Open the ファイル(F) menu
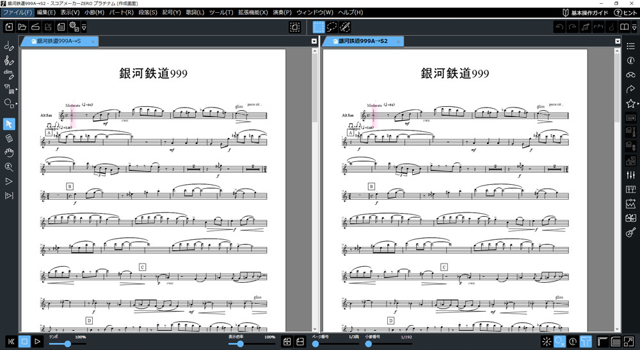Viewport: 640px width, 350px height. 17,12
